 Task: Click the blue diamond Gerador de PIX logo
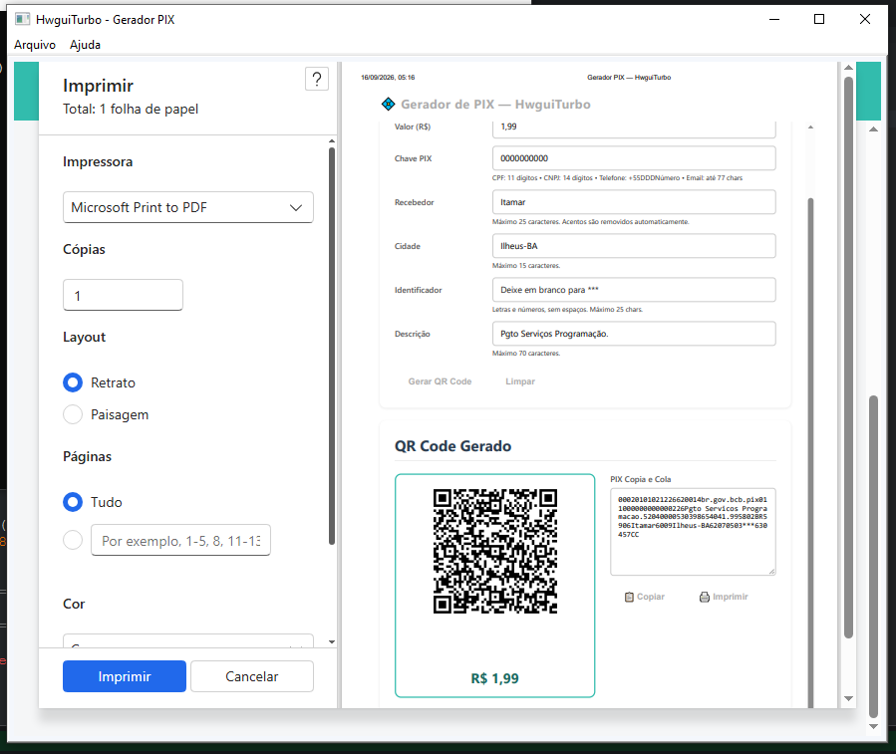coord(388,104)
